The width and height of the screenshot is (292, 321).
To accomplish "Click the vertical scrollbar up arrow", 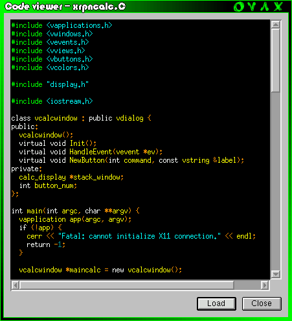I will [x=276, y=25].
